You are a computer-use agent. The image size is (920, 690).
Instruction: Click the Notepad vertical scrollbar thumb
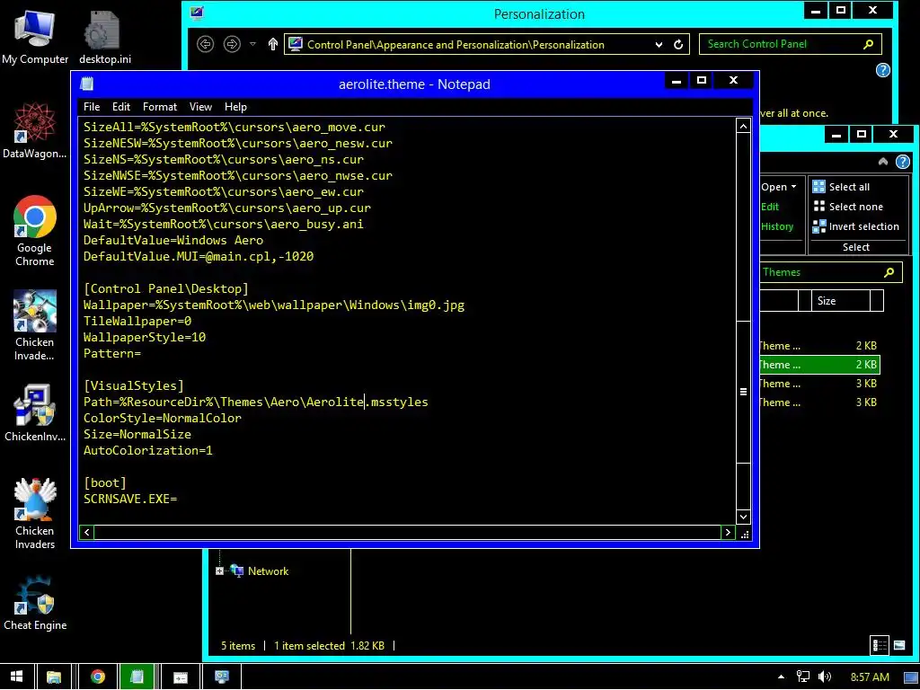coord(743,392)
